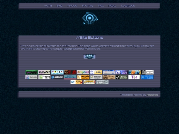
Task: Visit the About page
Action: pyautogui.click(x=112, y=6)
